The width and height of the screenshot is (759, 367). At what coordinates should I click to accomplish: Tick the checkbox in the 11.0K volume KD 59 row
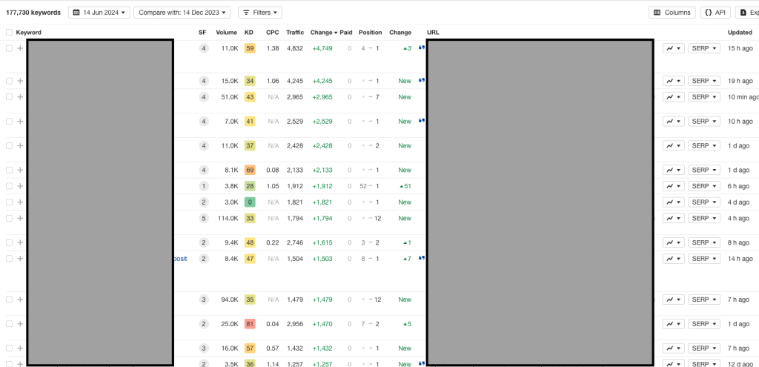click(9, 48)
